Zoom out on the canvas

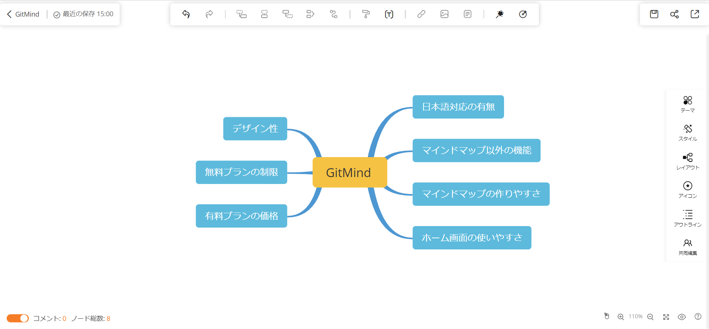click(x=650, y=317)
